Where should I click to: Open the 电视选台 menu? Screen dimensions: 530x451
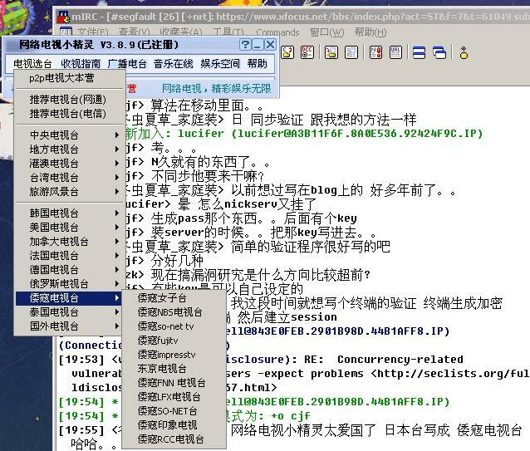coord(32,63)
